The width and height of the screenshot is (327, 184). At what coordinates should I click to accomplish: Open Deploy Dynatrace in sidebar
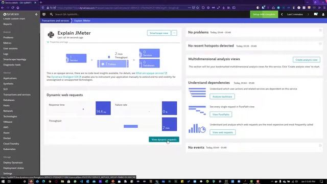pos(13,163)
